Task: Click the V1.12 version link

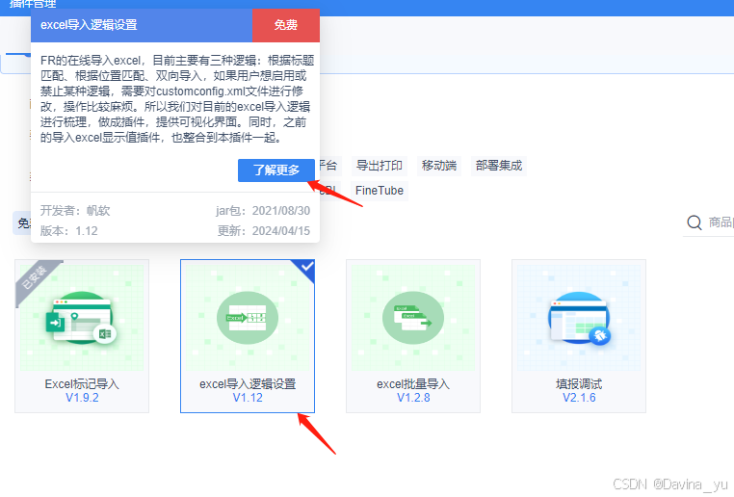Action: [x=248, y=398]
